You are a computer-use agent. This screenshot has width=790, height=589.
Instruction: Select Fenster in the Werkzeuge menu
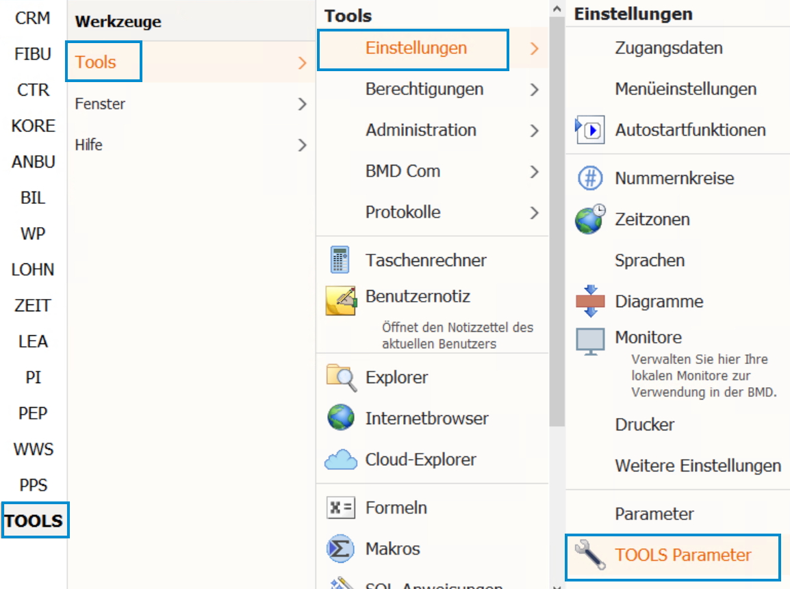coord(192,104)
